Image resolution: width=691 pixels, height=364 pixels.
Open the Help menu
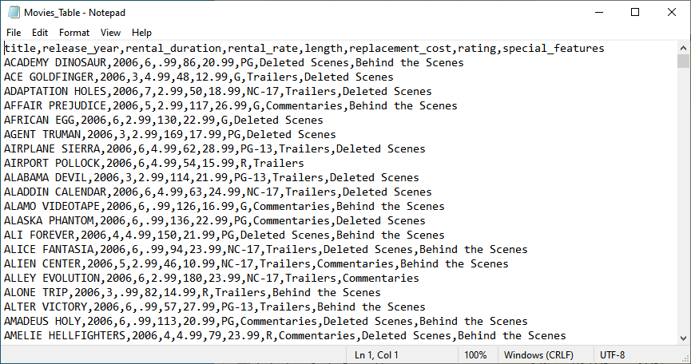click(x=141, y=33)
